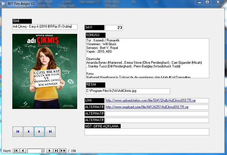
Task: Click the RESİM path field AdiCikmis.jpg
Action: pos(128,91)
